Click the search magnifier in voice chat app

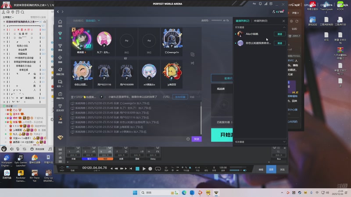22,12
